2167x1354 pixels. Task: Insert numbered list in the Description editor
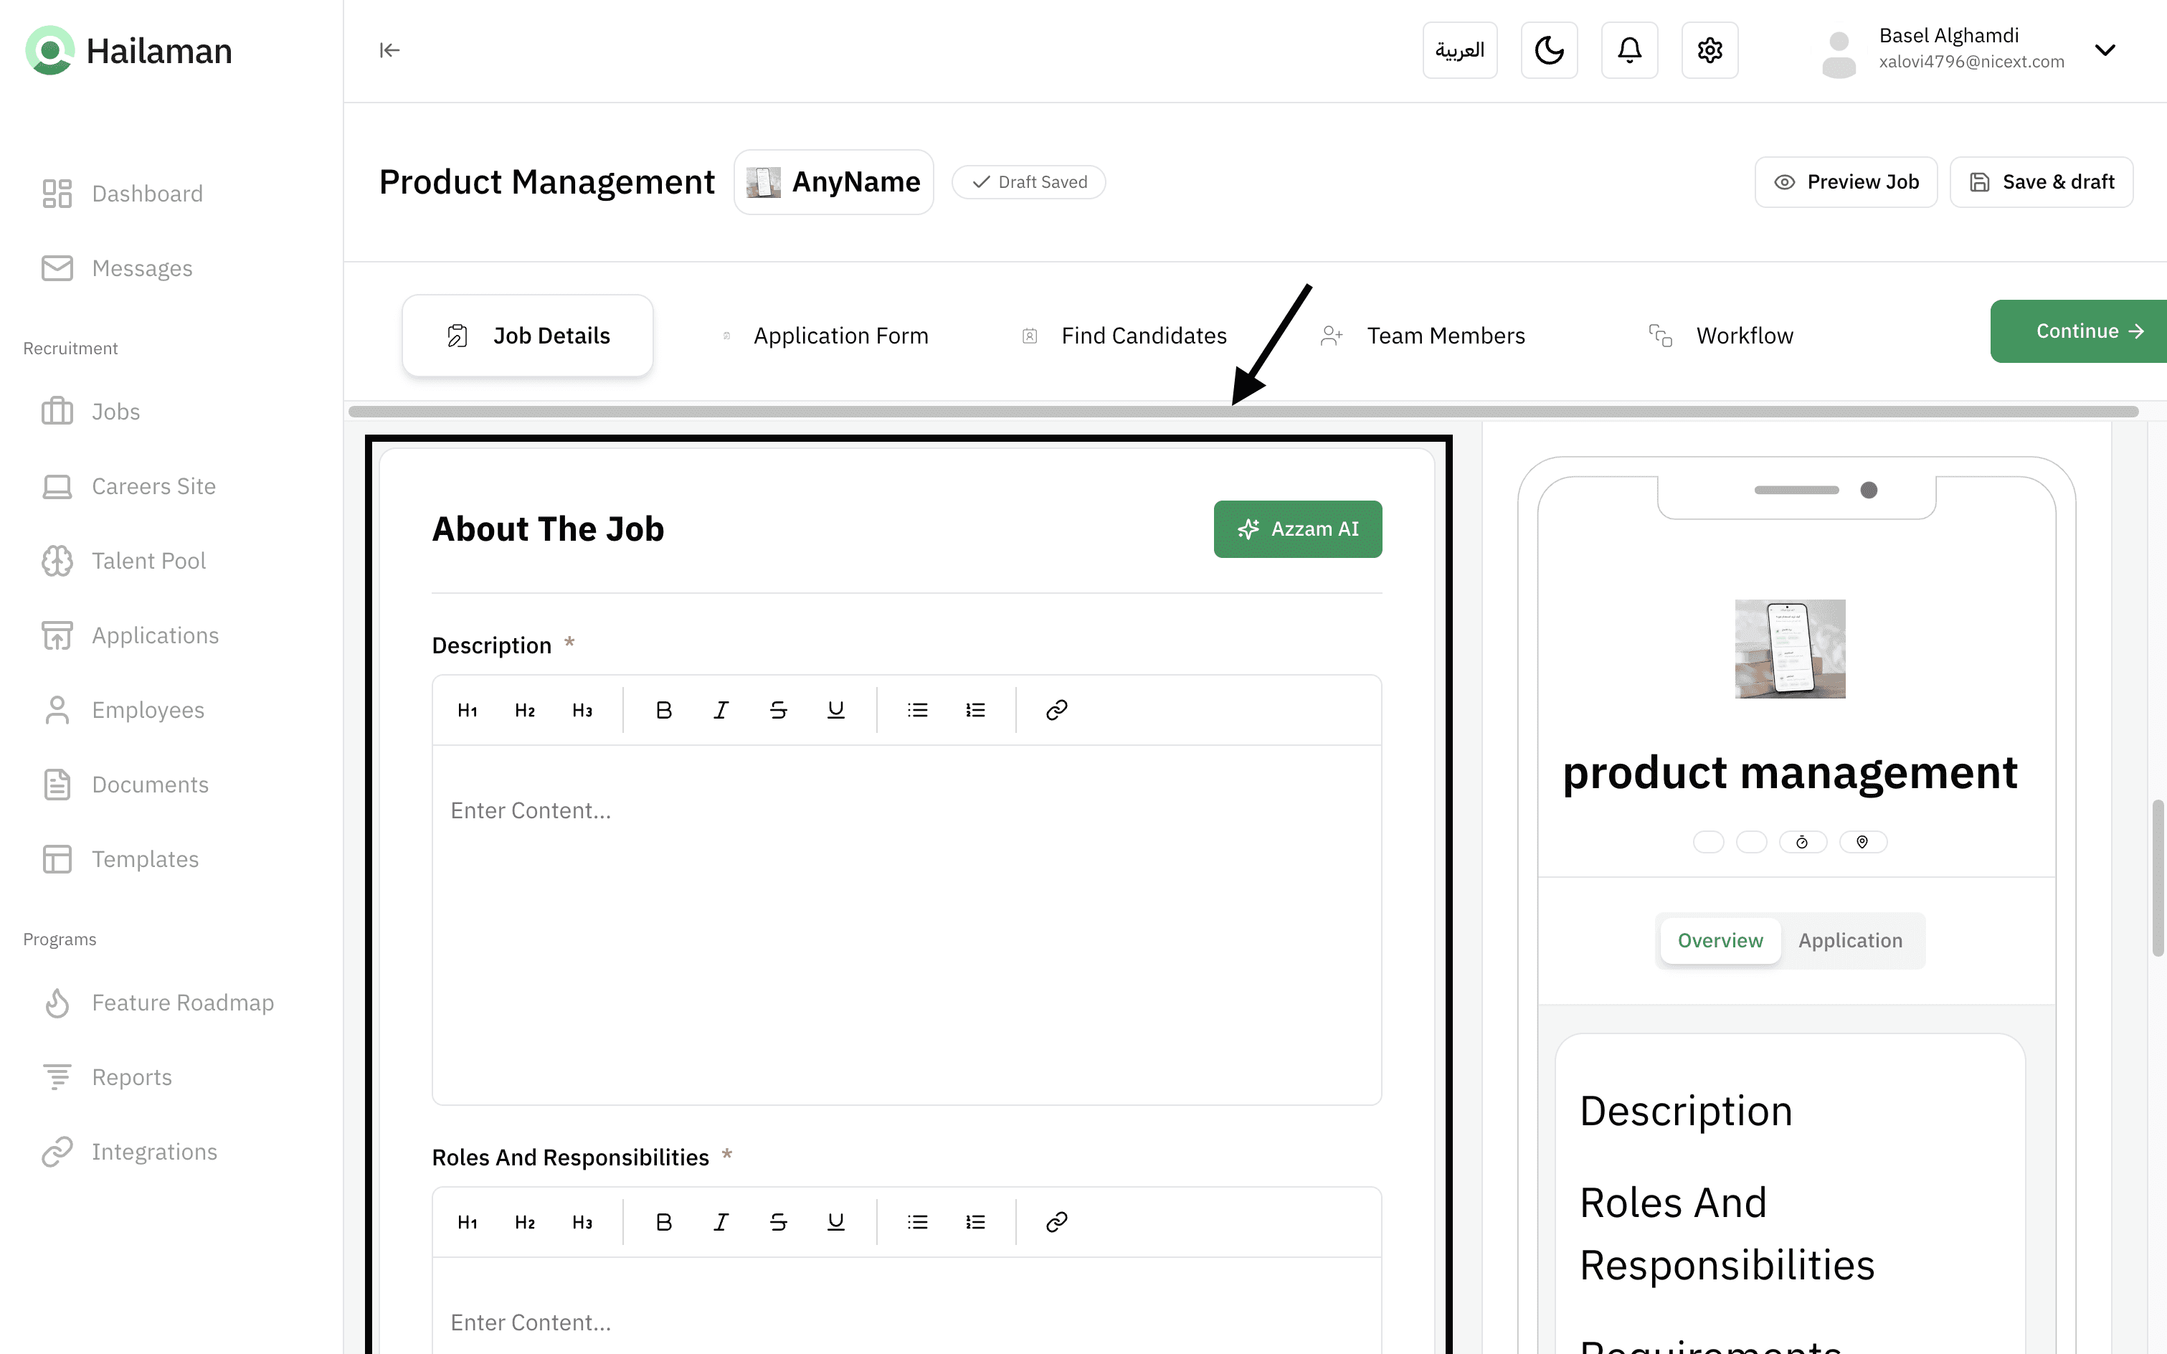point(975,710)
